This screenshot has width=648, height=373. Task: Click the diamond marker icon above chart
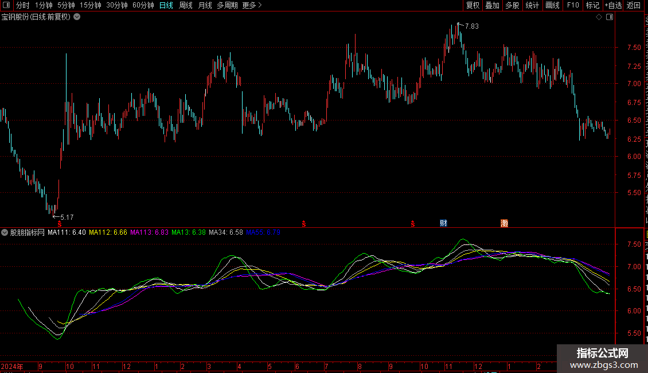click(599, 17)
